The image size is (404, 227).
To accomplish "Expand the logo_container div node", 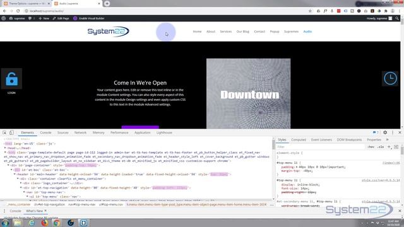I will pos(21,183).
